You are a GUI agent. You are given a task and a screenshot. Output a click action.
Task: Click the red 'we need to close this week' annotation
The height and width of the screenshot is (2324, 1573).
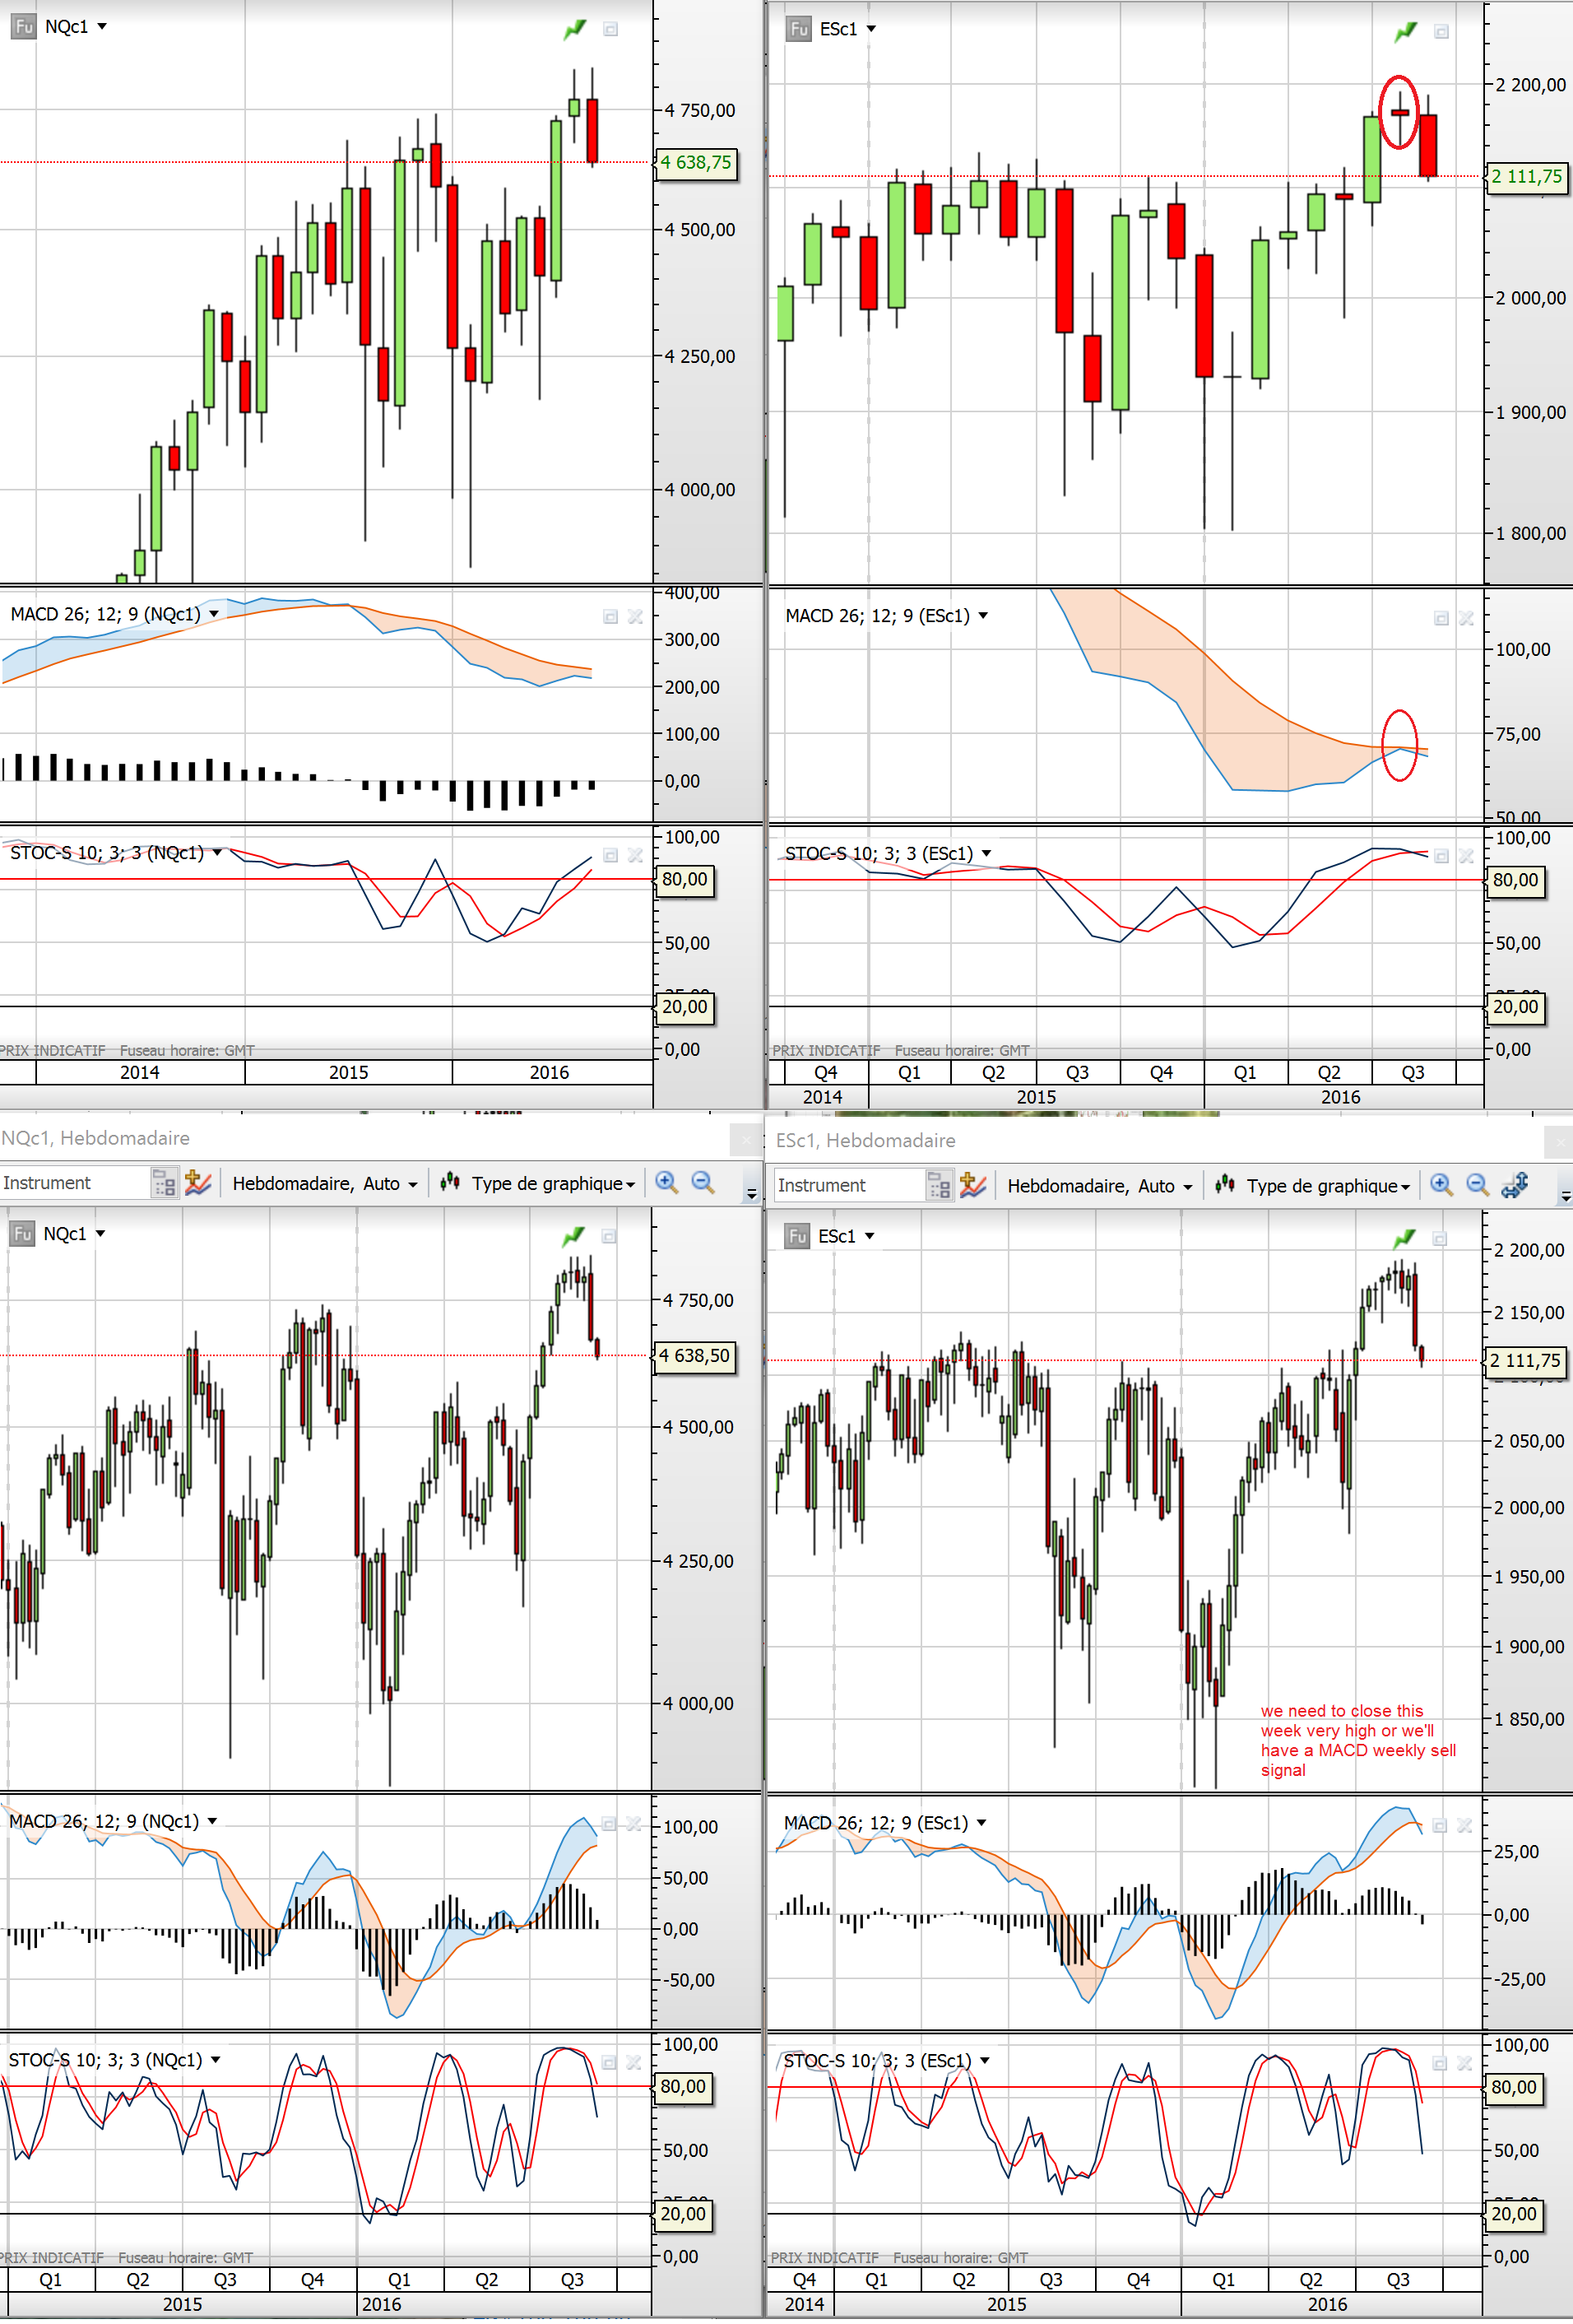pos(1358,1740)
